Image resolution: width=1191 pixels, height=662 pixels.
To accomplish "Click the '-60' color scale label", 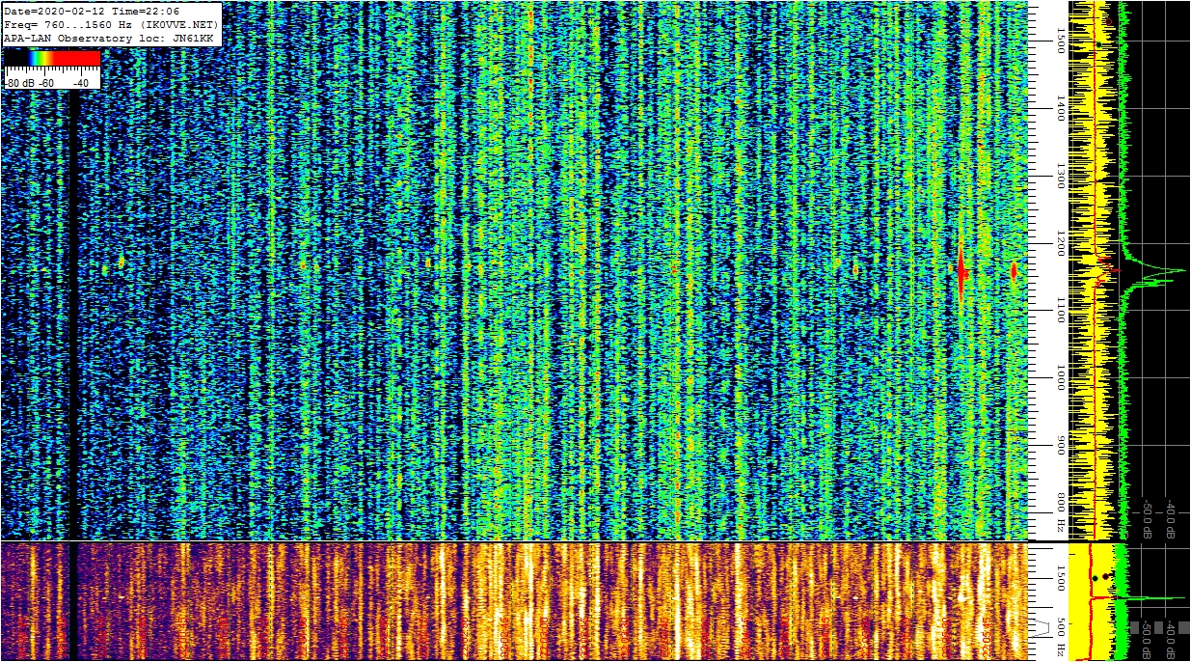I will [45, 83].
